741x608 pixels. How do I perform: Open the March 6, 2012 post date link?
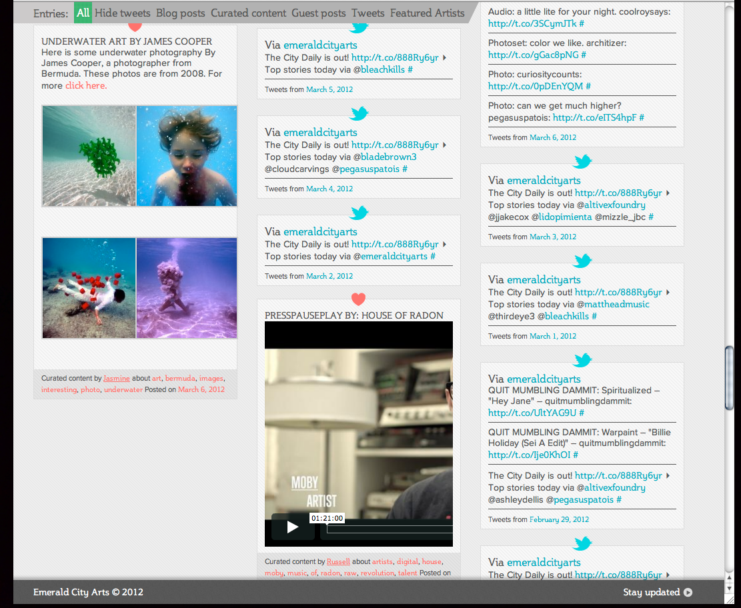coord(201,389)
